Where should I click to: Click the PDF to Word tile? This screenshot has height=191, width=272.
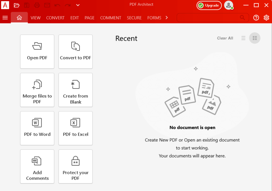coord(37,128)
